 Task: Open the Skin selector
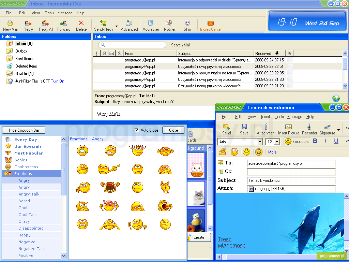tap(187, 26)
